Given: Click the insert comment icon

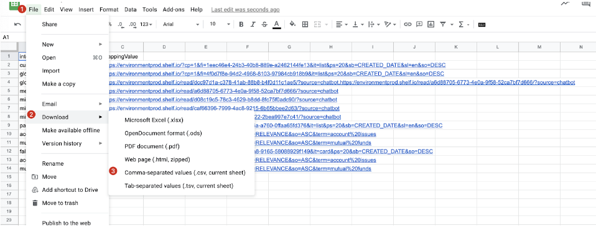Looking at the screenshot, I should pyautogui.click(x=419, y=24).
